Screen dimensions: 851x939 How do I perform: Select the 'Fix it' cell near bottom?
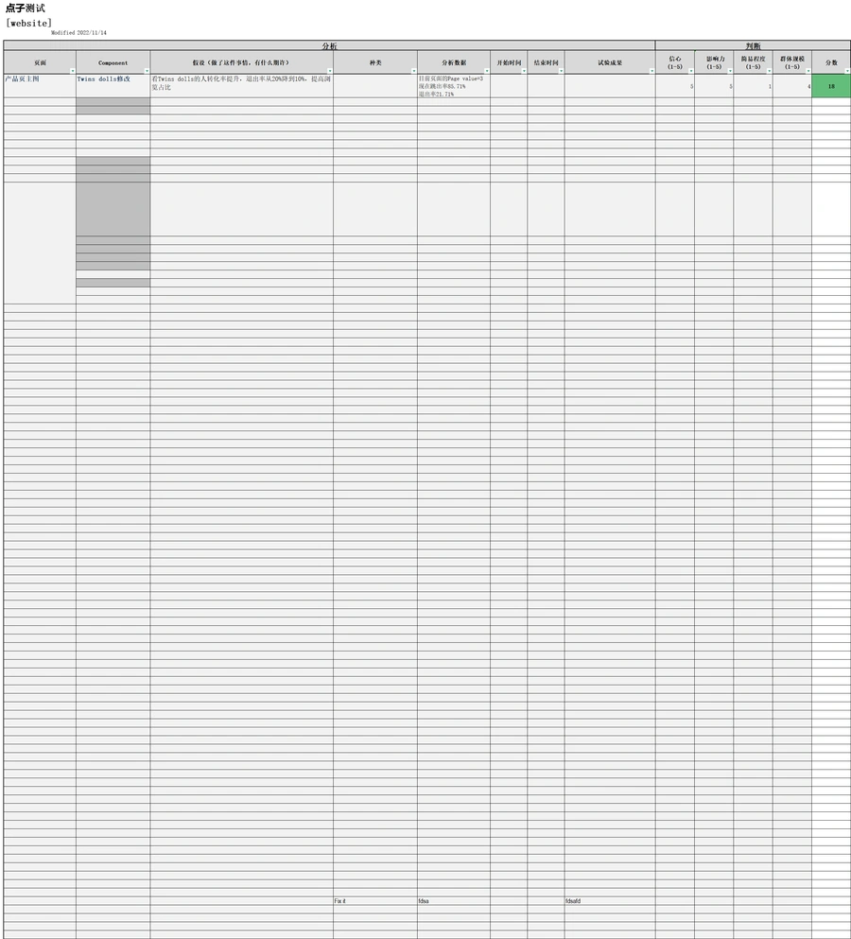coord(375,900)
